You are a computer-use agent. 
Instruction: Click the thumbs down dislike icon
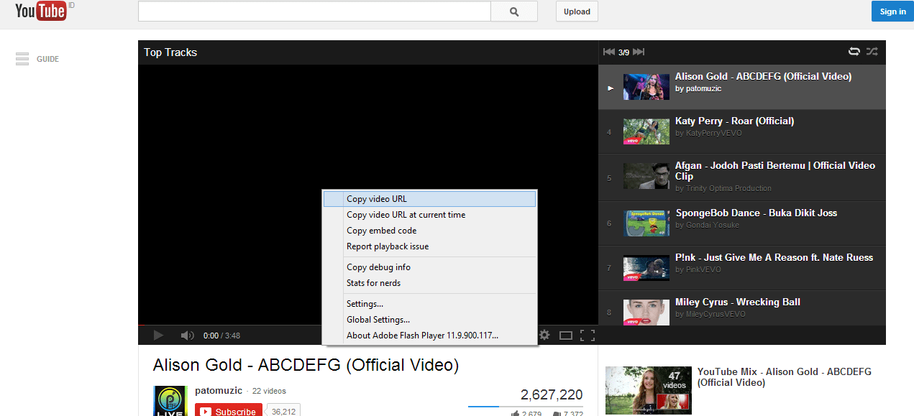click(557, 413)
